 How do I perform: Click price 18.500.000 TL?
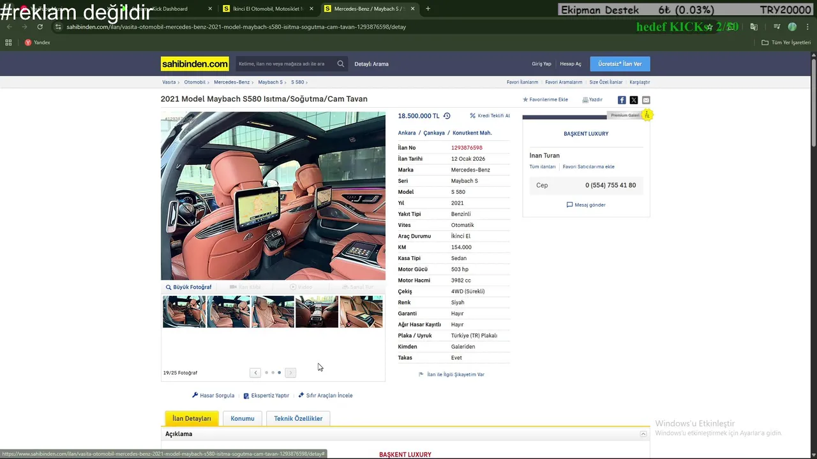tap(419, 116)
